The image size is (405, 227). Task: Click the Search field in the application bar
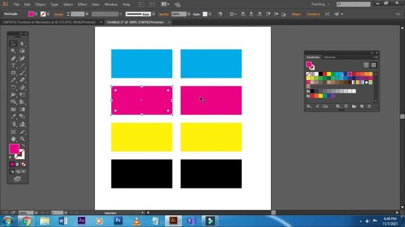(354, 4)
